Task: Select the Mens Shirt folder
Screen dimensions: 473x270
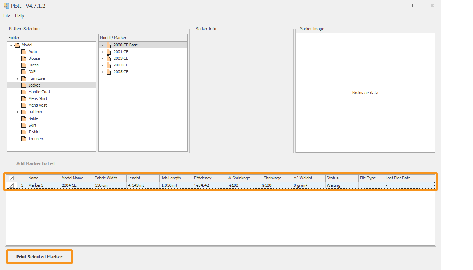Action: click(x=38, y=98)
